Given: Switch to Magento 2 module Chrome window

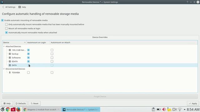Looking at the screenshot, I should click(x=42, y=110).
